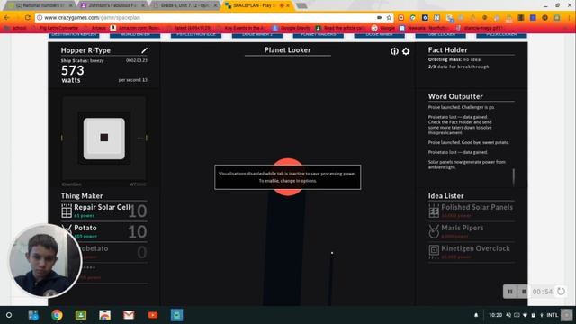576x324 pixels.
Task: Click the blue World Eater game link
Action: tap(135, 35)
